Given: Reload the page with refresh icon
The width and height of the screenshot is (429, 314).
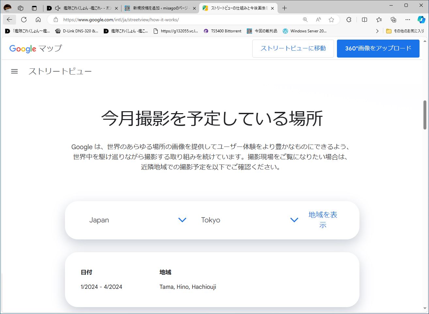Looking at the screenshot, I should pyautogui.click(x=24, y=20).
